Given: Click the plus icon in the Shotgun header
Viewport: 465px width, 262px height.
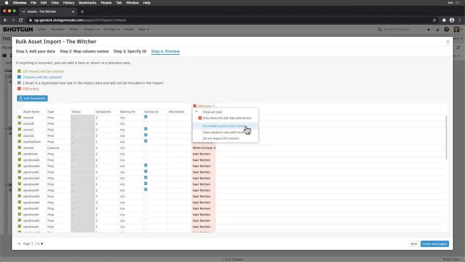Looking at the screenshot, I should click(429, 30).
